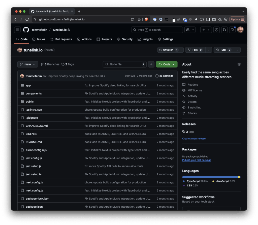Viewport: 258px width, 225px height.
Task: Open green Code clone dropdown
Action: (167, 64)
